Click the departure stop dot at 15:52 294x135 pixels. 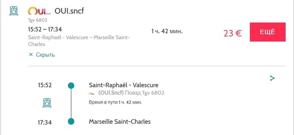pos(71,85)
